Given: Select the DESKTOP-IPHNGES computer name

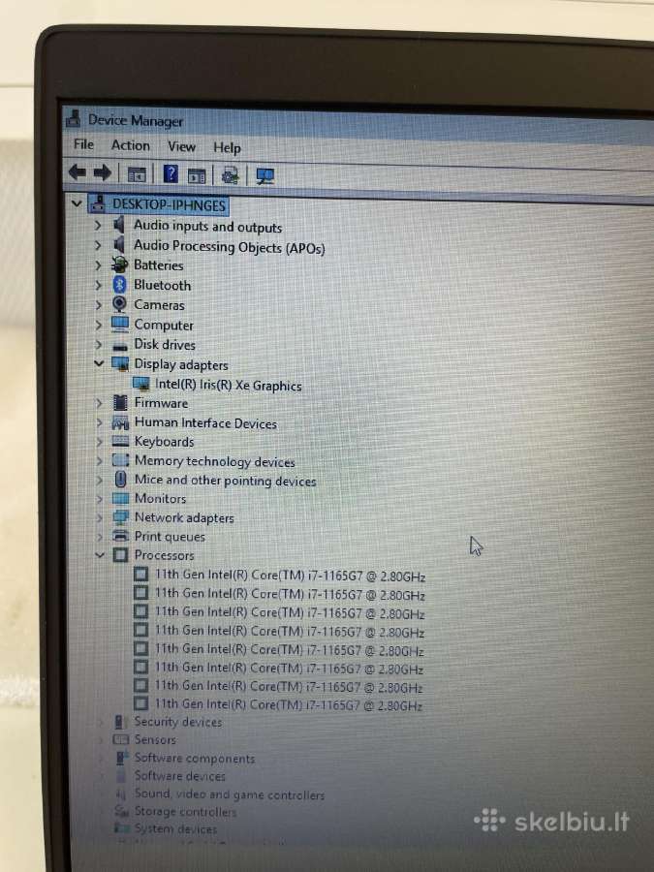Looking at the screenshot, I should click(x=169, y=205).
